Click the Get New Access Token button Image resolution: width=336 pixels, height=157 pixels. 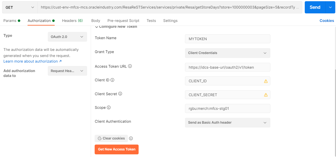tap(117, 149)
